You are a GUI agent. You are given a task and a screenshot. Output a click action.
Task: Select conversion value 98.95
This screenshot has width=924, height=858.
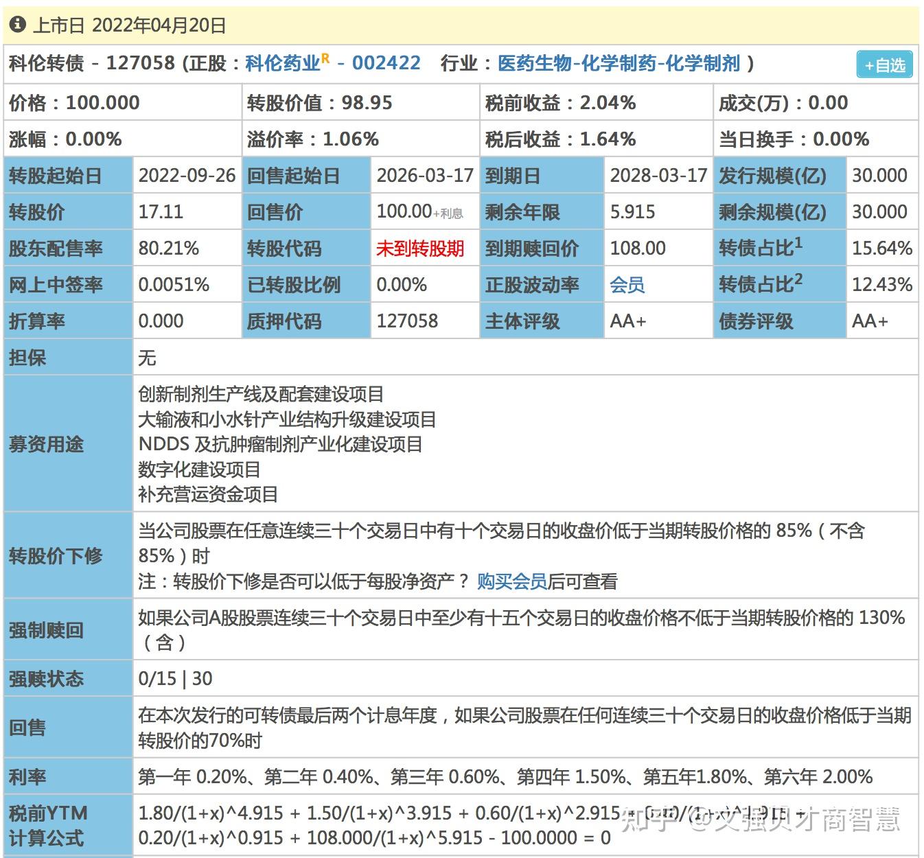[x=367, y=103]
